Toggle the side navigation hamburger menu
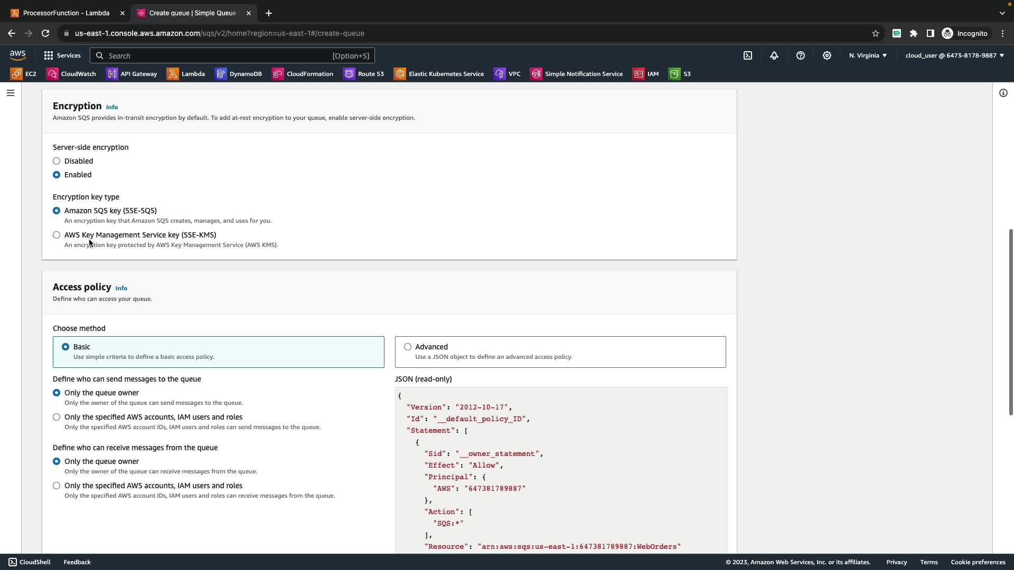 pyautogui.click(x=11, y=93)
